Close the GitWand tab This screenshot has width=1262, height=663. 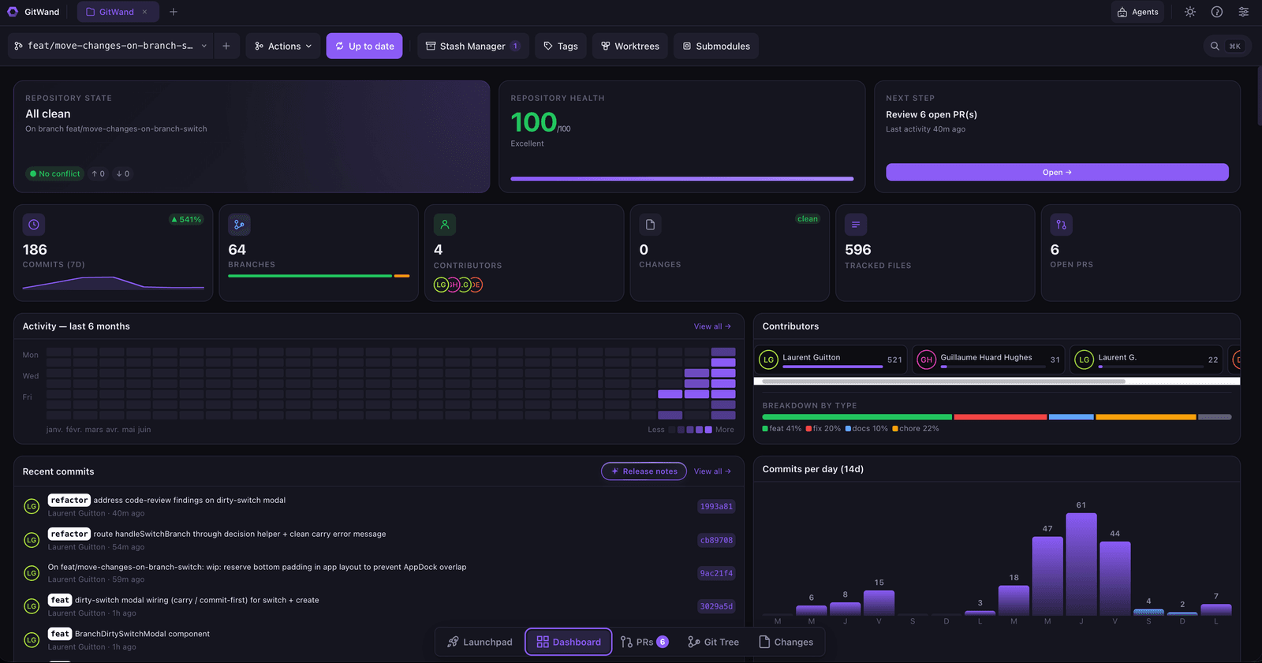click(x=144, y=12)
